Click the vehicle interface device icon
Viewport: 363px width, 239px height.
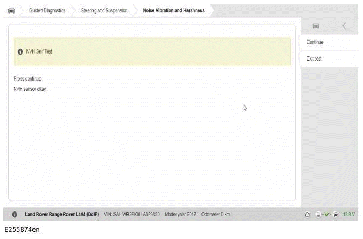[319, 215]
